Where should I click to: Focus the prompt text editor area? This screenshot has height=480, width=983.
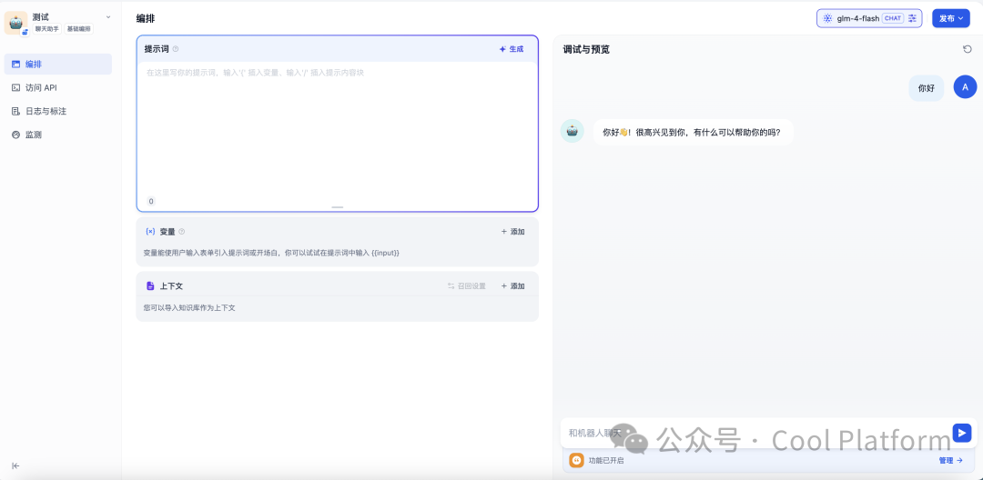pyautogui.click(x=337, y=127)
